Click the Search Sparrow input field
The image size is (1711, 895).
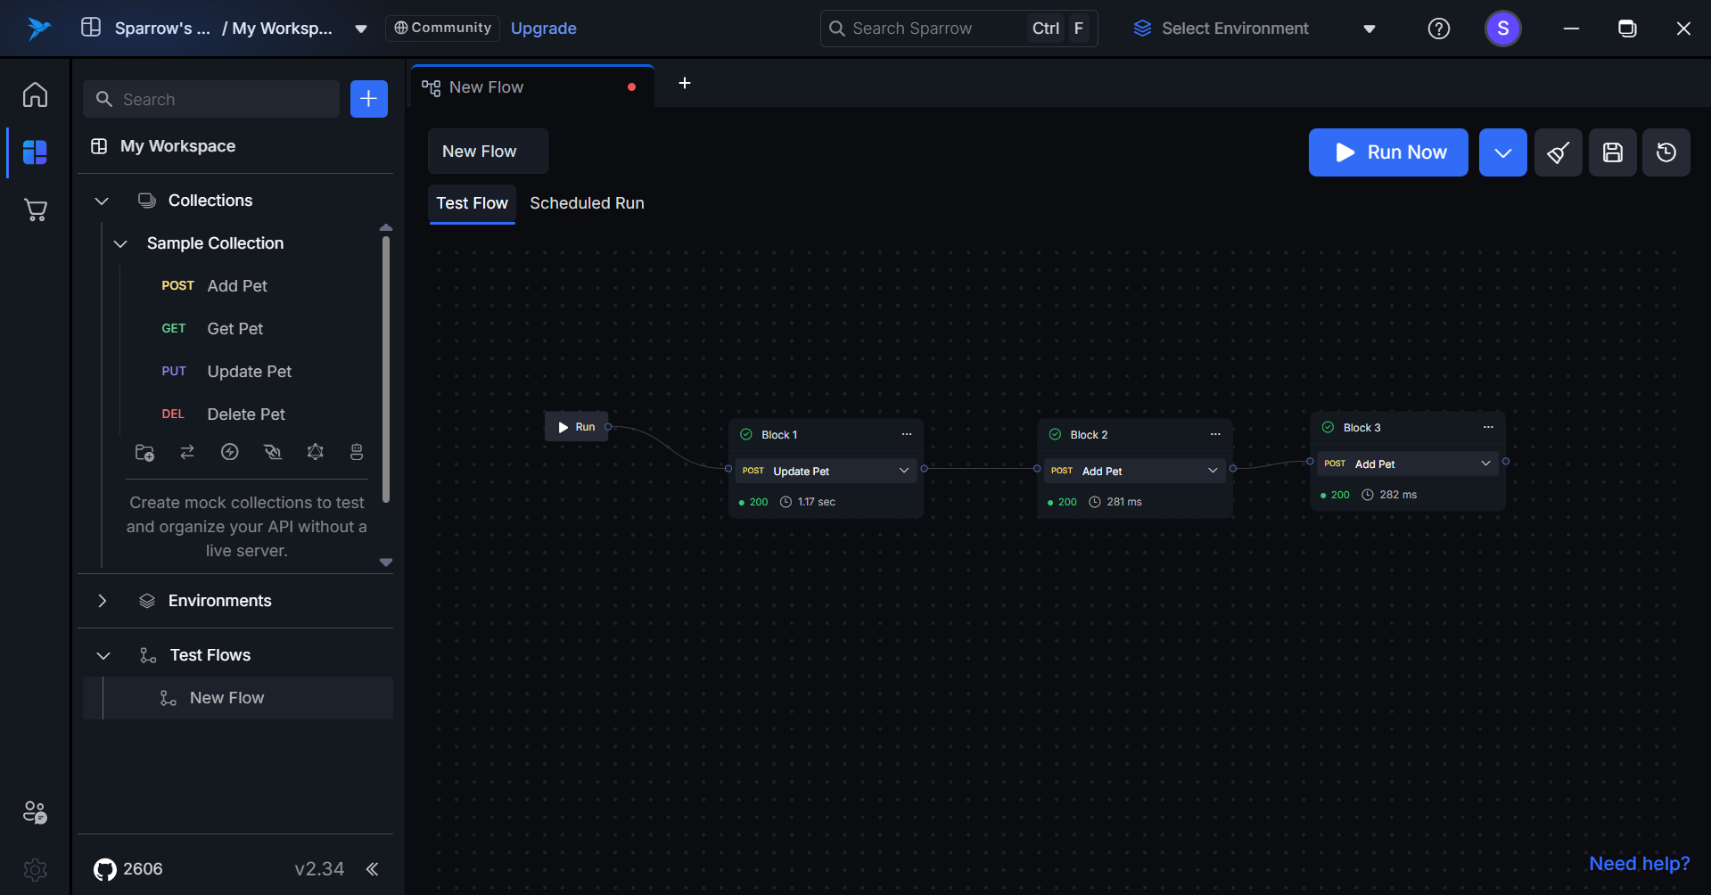(927, 29)
